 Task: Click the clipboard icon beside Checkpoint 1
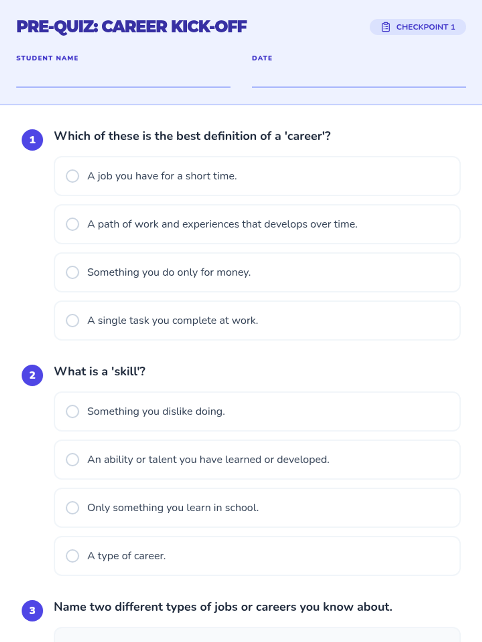[386, 27]
